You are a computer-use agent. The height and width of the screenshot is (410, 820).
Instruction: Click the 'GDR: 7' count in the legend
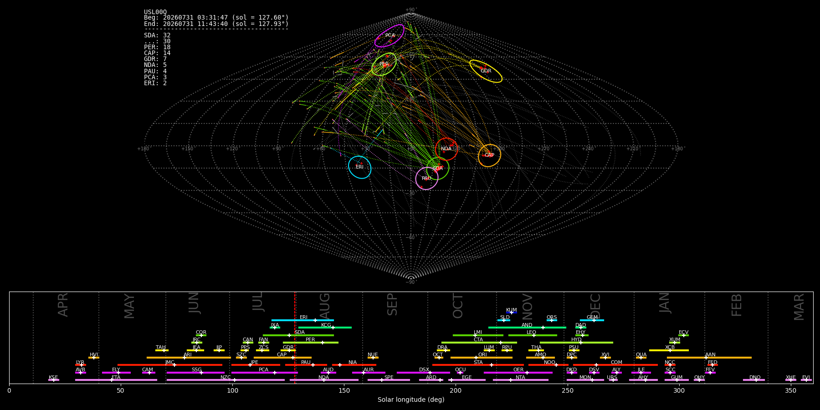tap(155, 59)
